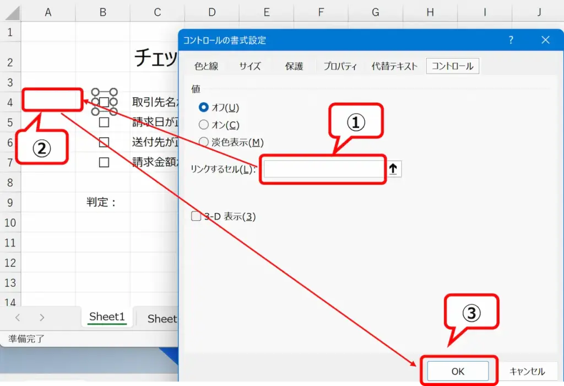Select cell A4 in the worksheet
Screen dimensions: 564x386
point(52,99)
